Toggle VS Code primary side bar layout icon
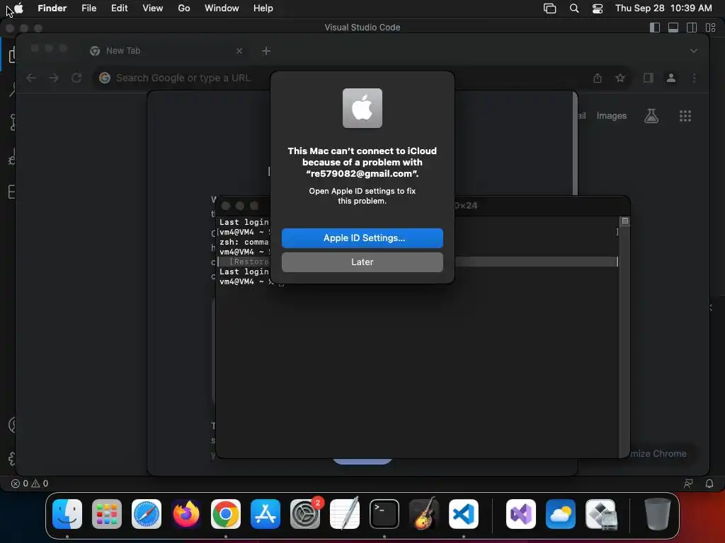The width and height of the screenshot is (725, 543). click(655, 28)
